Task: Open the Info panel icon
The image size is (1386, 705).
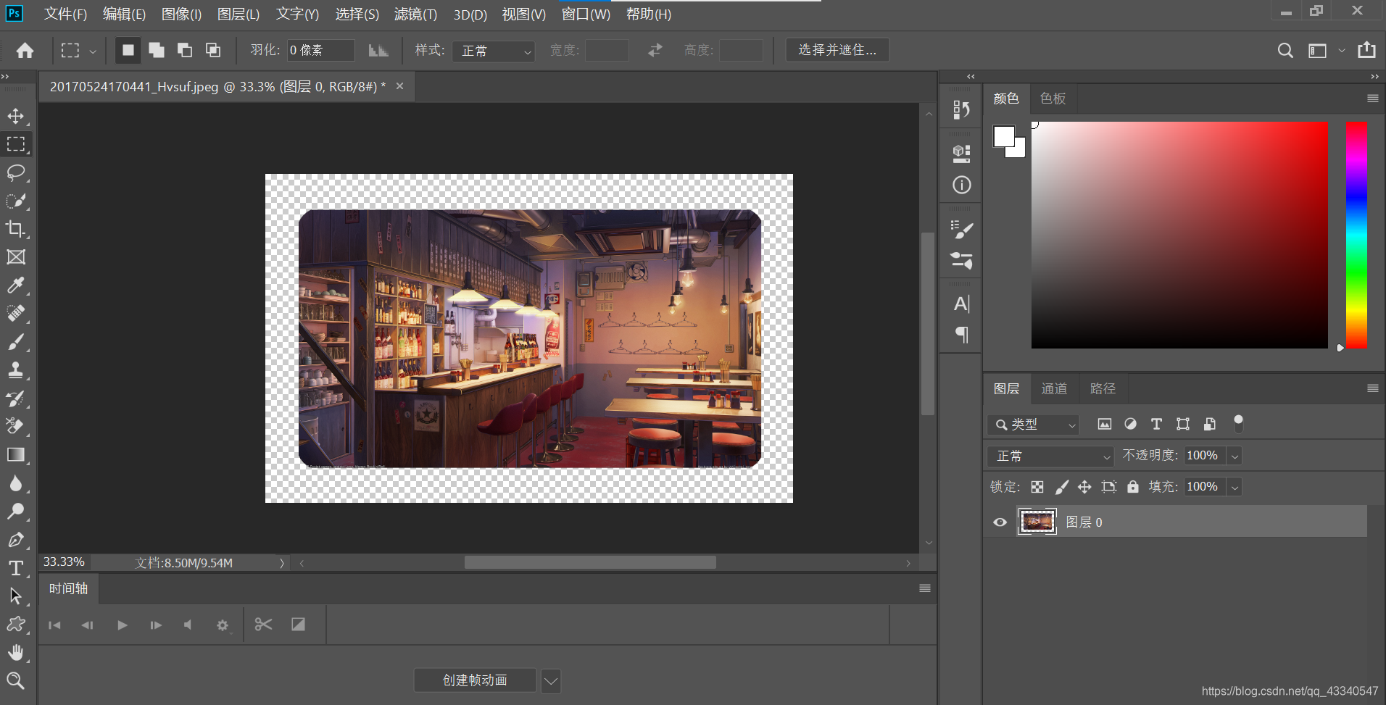Action: pos(961,185)
